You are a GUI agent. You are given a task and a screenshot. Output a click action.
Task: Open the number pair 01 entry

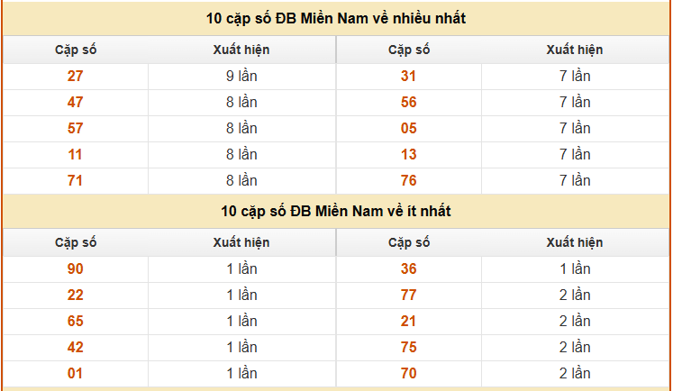[x=76, y=374]
